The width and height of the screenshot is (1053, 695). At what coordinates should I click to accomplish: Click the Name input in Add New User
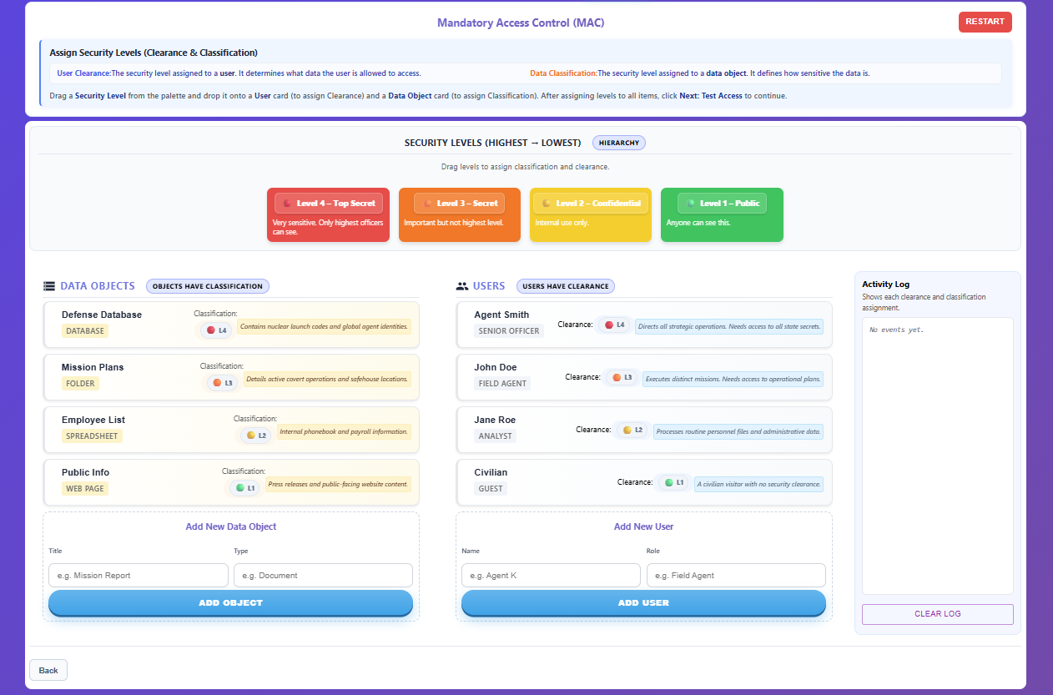(551, 575)
